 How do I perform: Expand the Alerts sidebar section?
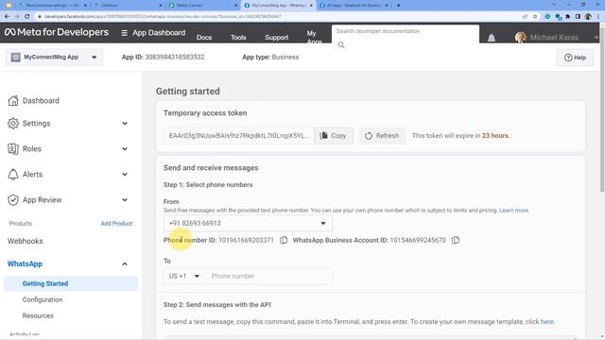click(125, 174)
